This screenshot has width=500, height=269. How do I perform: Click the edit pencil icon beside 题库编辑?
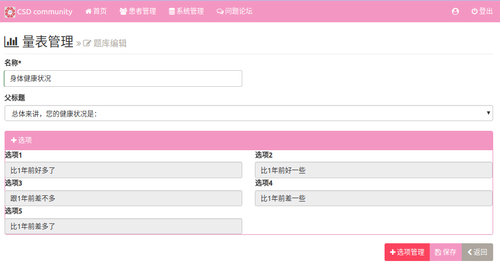[87, 43]
